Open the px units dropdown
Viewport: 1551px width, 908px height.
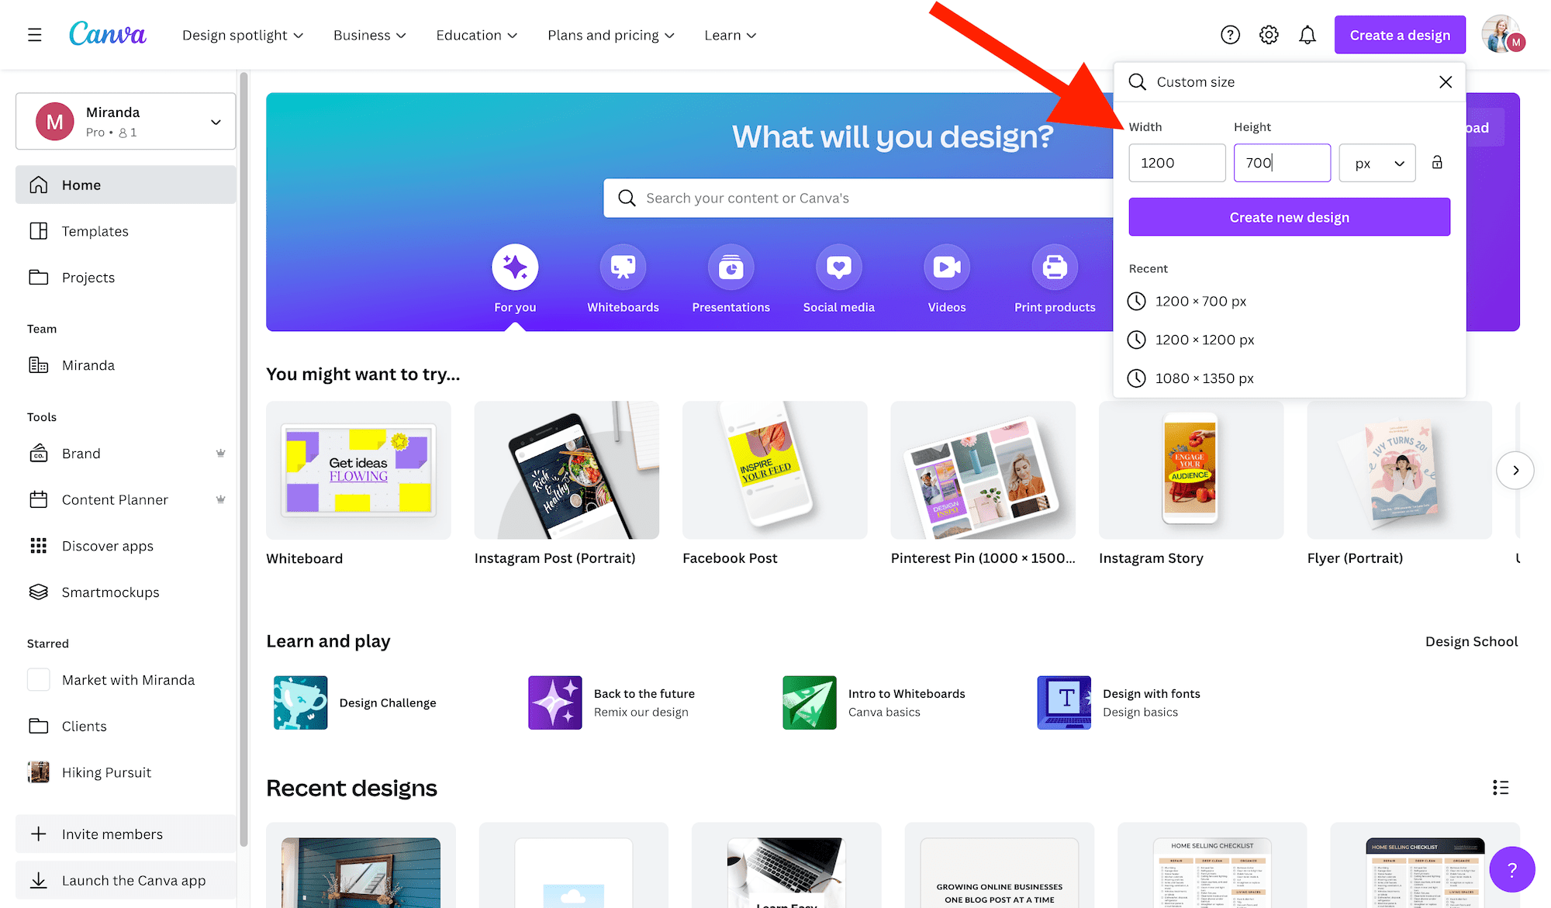1377,163
